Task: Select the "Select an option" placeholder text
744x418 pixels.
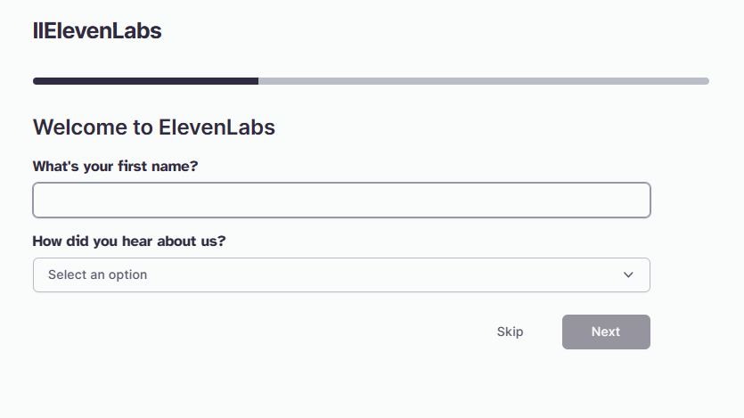Action: (x=98, y=275)
